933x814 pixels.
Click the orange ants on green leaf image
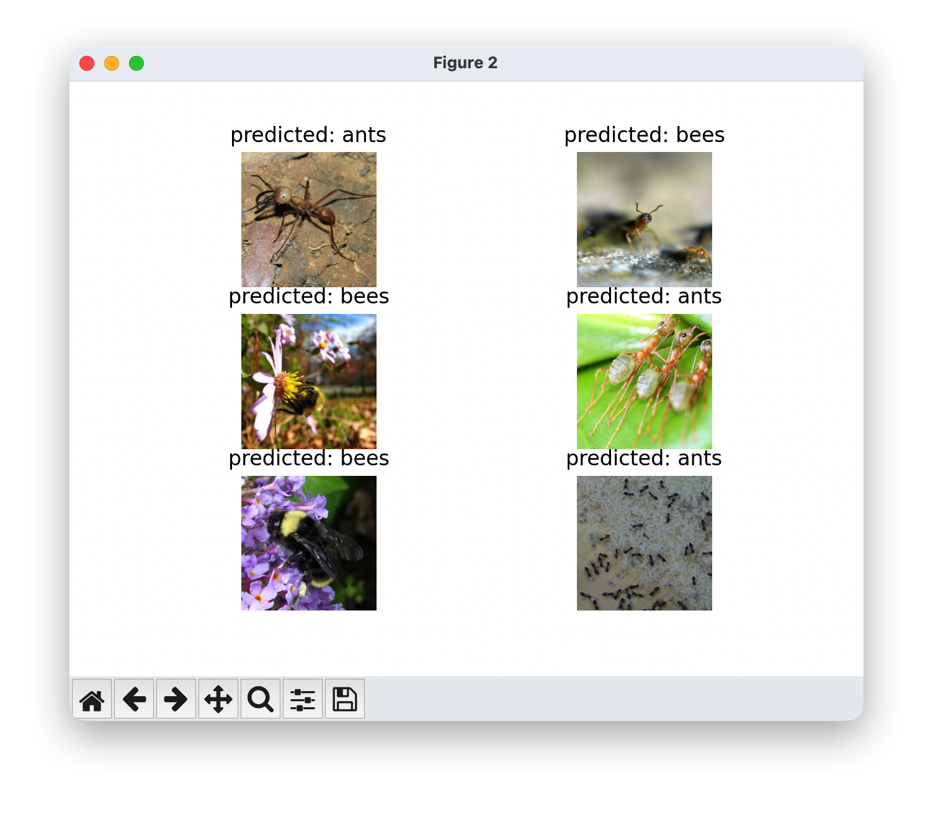click(645, 382)
